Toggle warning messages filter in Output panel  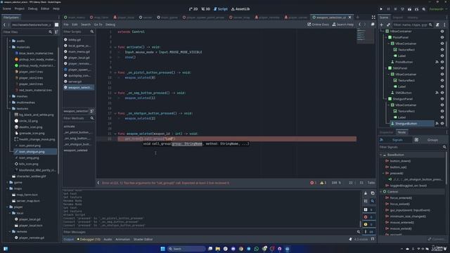click(x=368, y=224)
